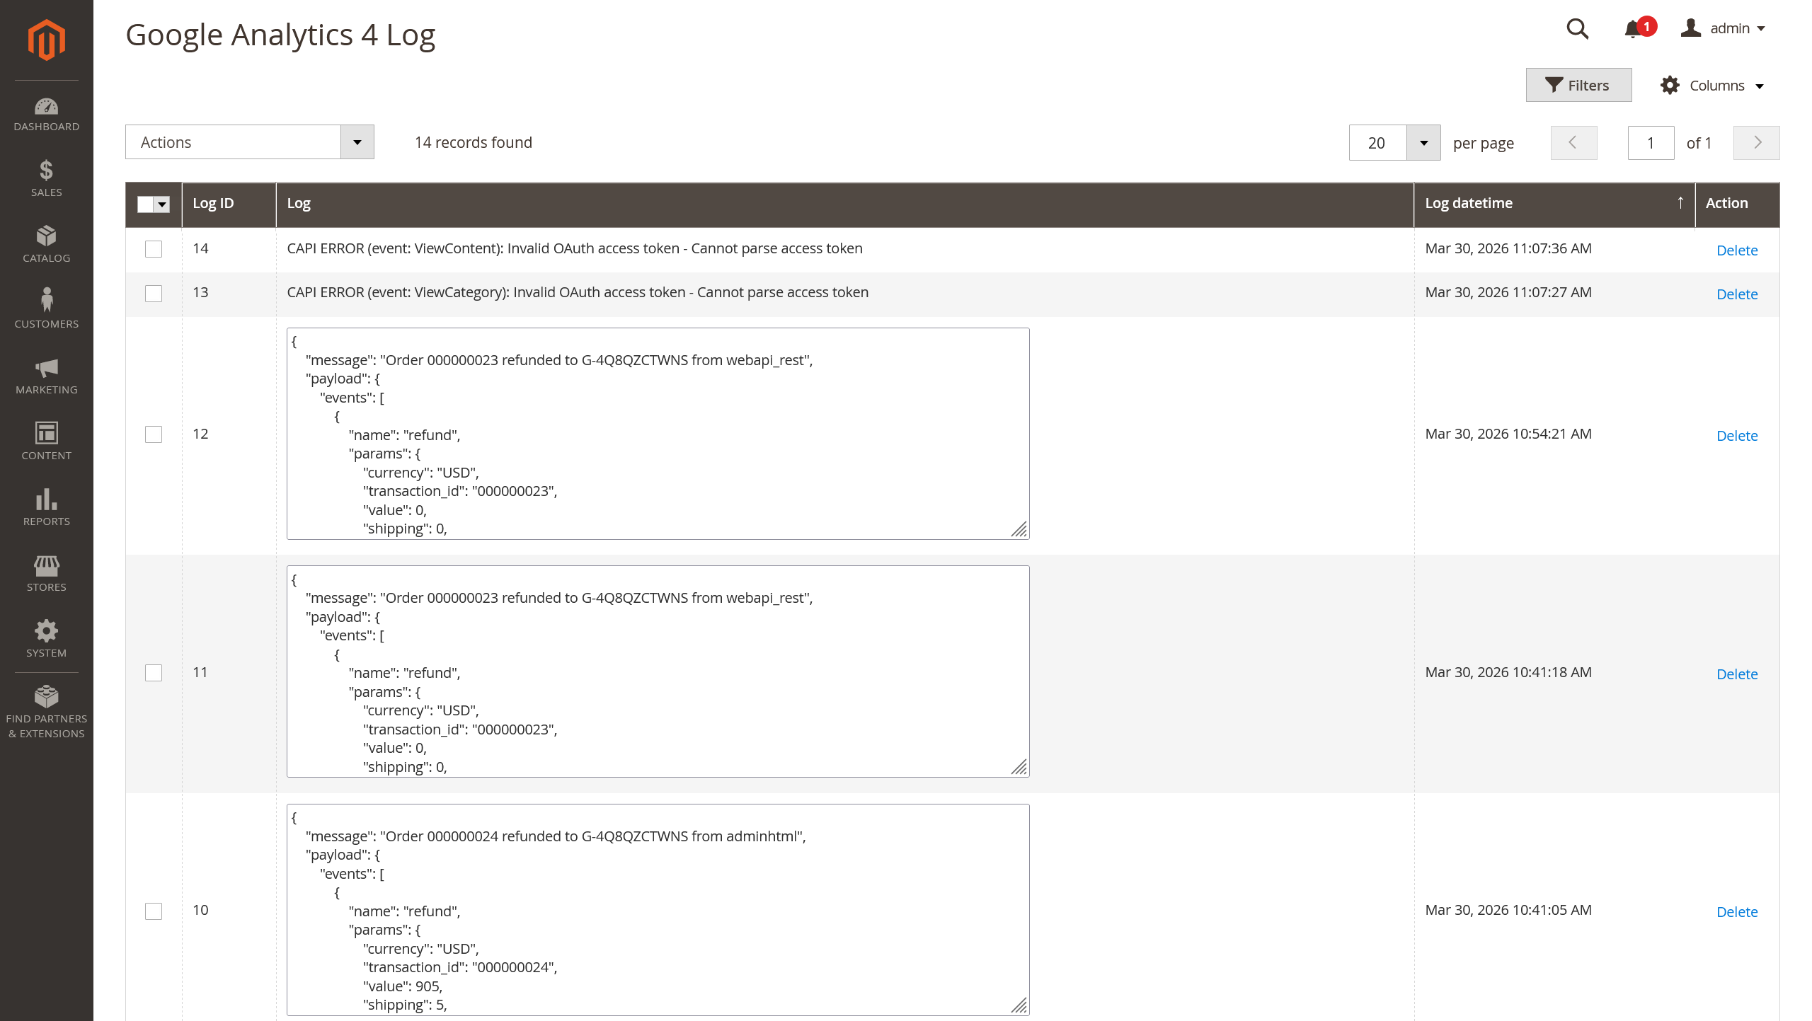Delete log entry 14
This screenshot has height=1021, width=1812.
(x=1737, y=250)
